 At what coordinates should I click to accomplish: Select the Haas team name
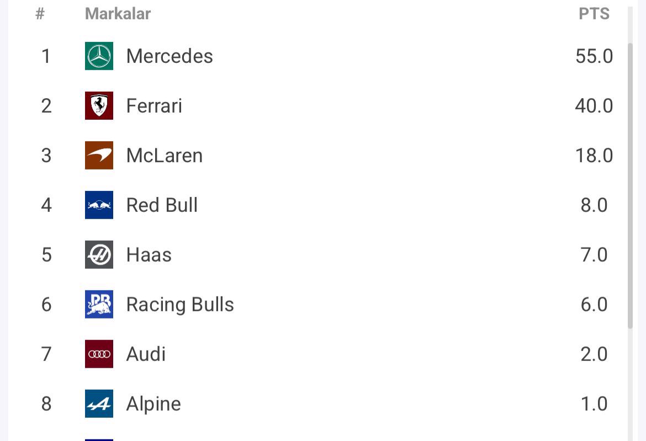149,255
